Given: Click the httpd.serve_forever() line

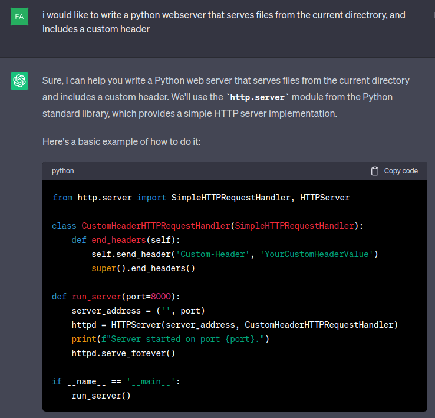Looking at the screenshot, I should pos(123,353).
